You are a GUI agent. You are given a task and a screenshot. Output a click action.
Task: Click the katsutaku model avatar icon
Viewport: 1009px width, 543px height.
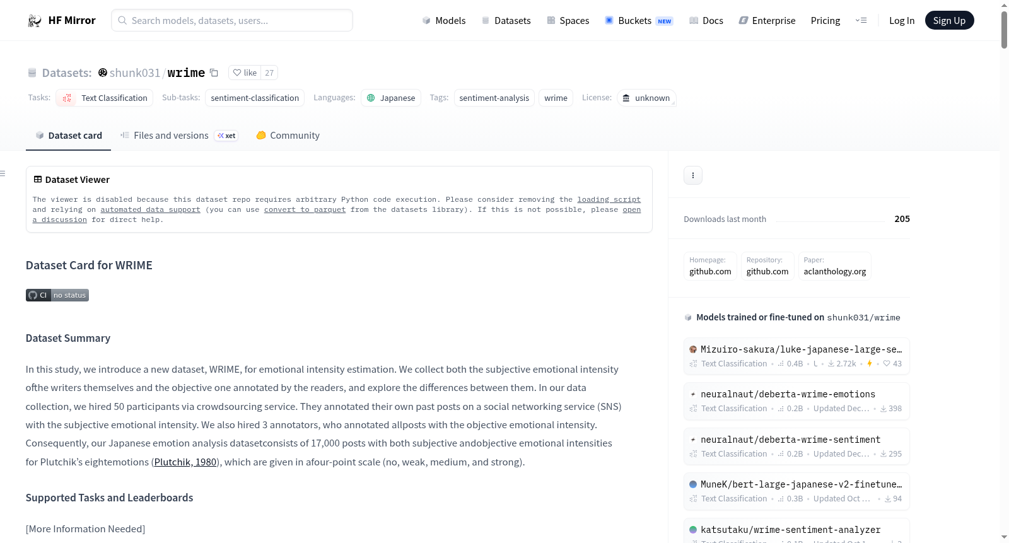[693, 530]
